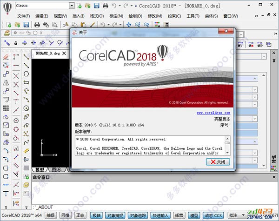The width and height of the screenshot is (279, 221).
Task: Click the lock constraint icon
Action: point(16,43)
